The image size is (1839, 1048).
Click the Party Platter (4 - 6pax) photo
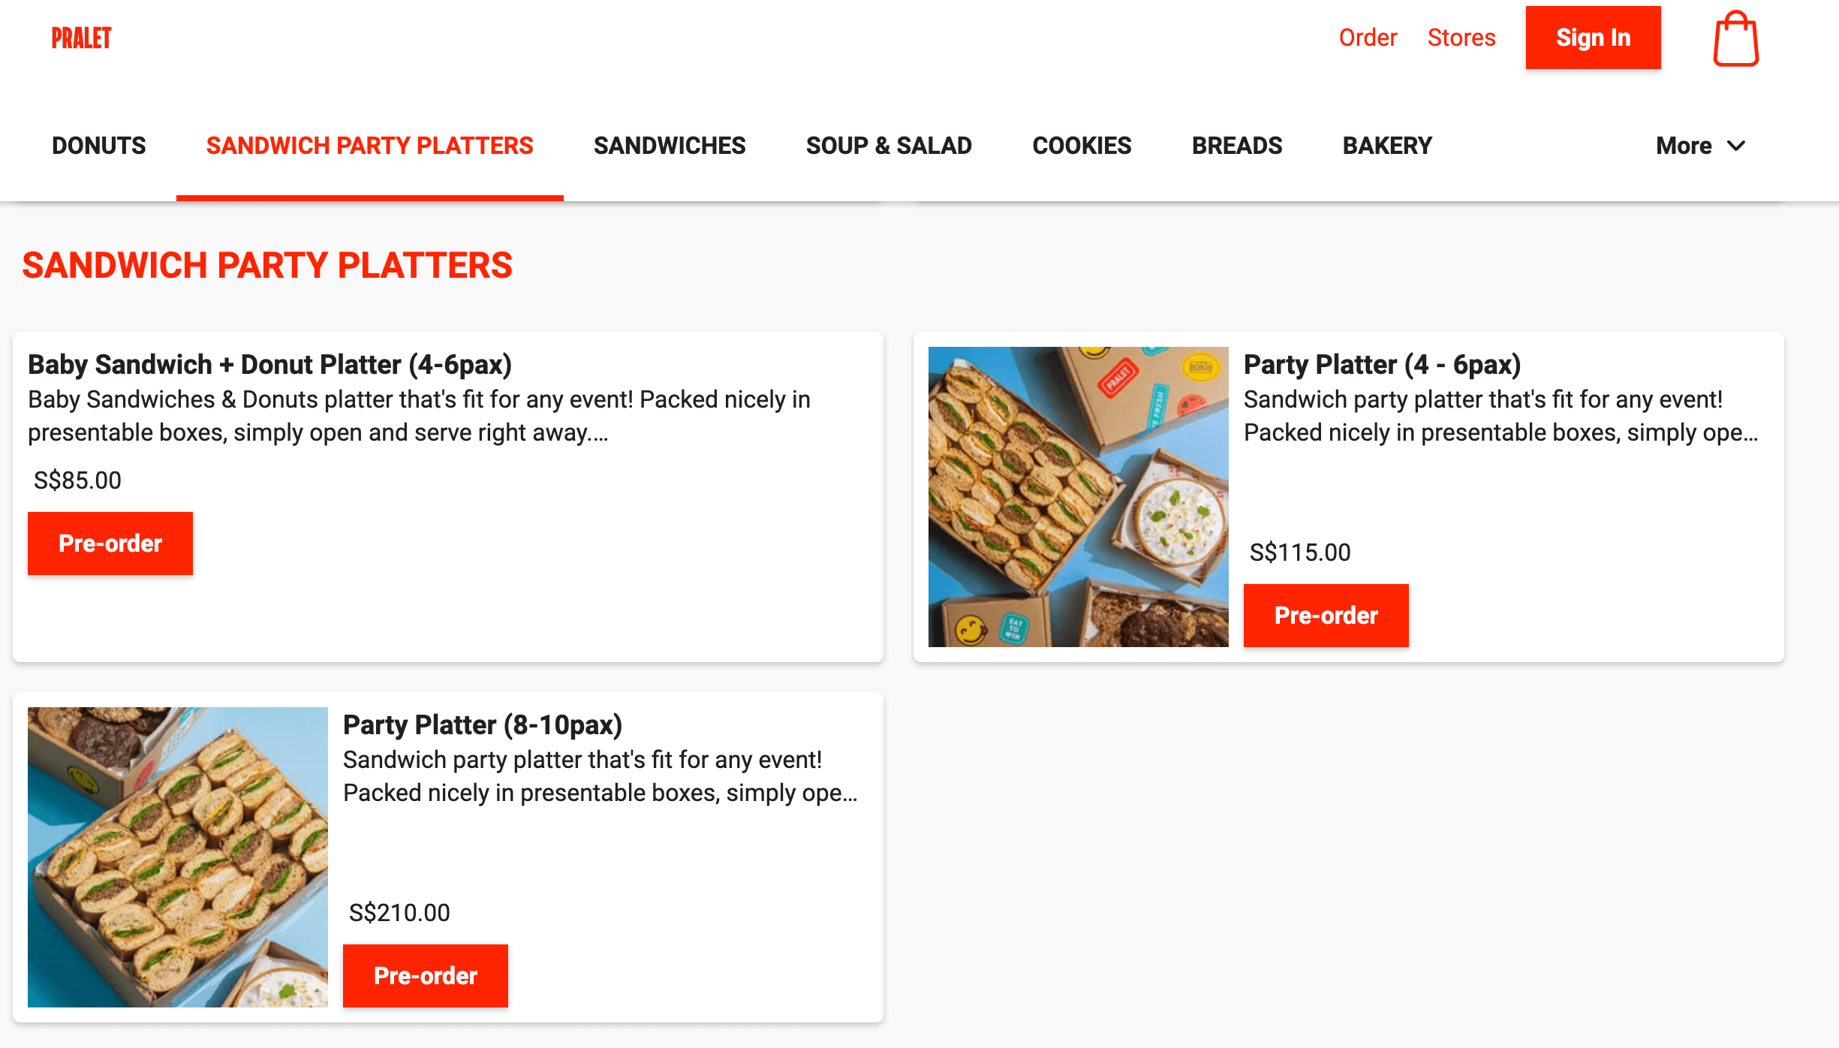1078,497
